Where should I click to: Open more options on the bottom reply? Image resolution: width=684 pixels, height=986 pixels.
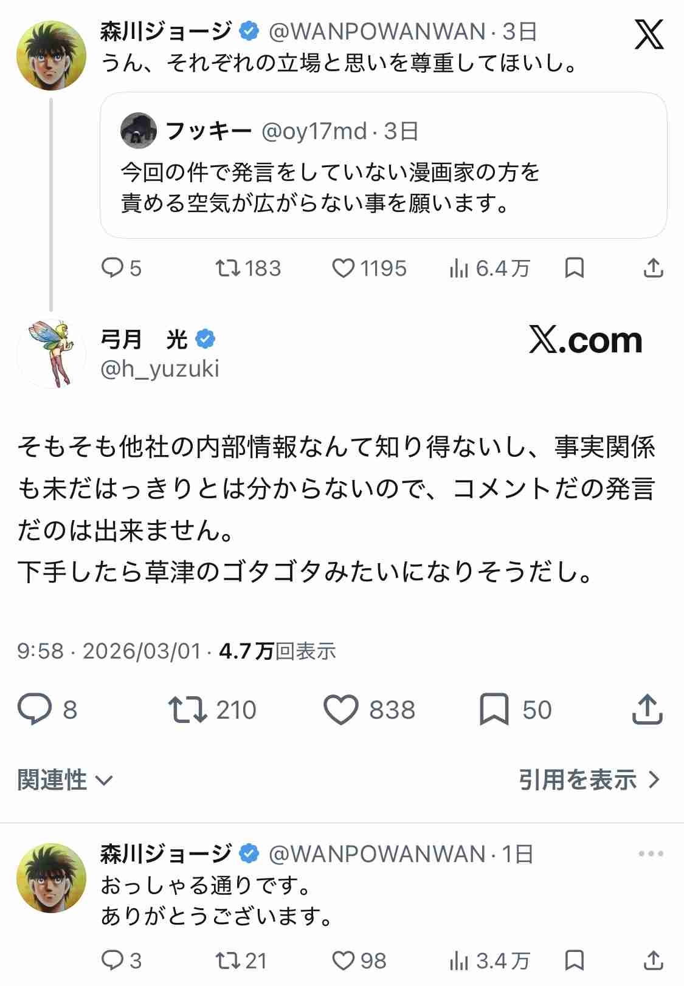[x=651, y=854]
